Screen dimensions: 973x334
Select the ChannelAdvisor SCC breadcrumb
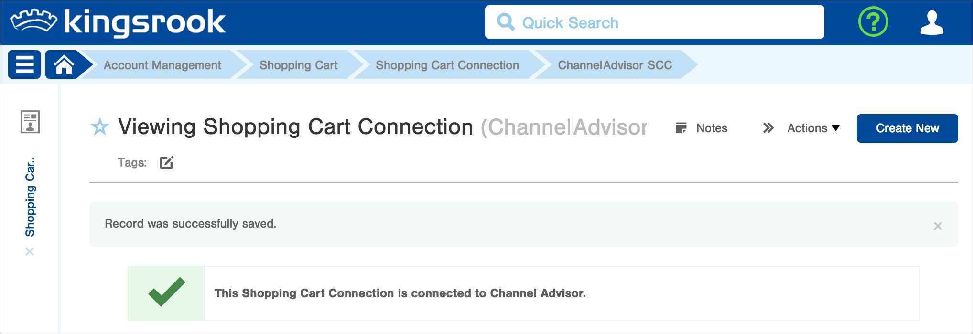click(615, 65)
